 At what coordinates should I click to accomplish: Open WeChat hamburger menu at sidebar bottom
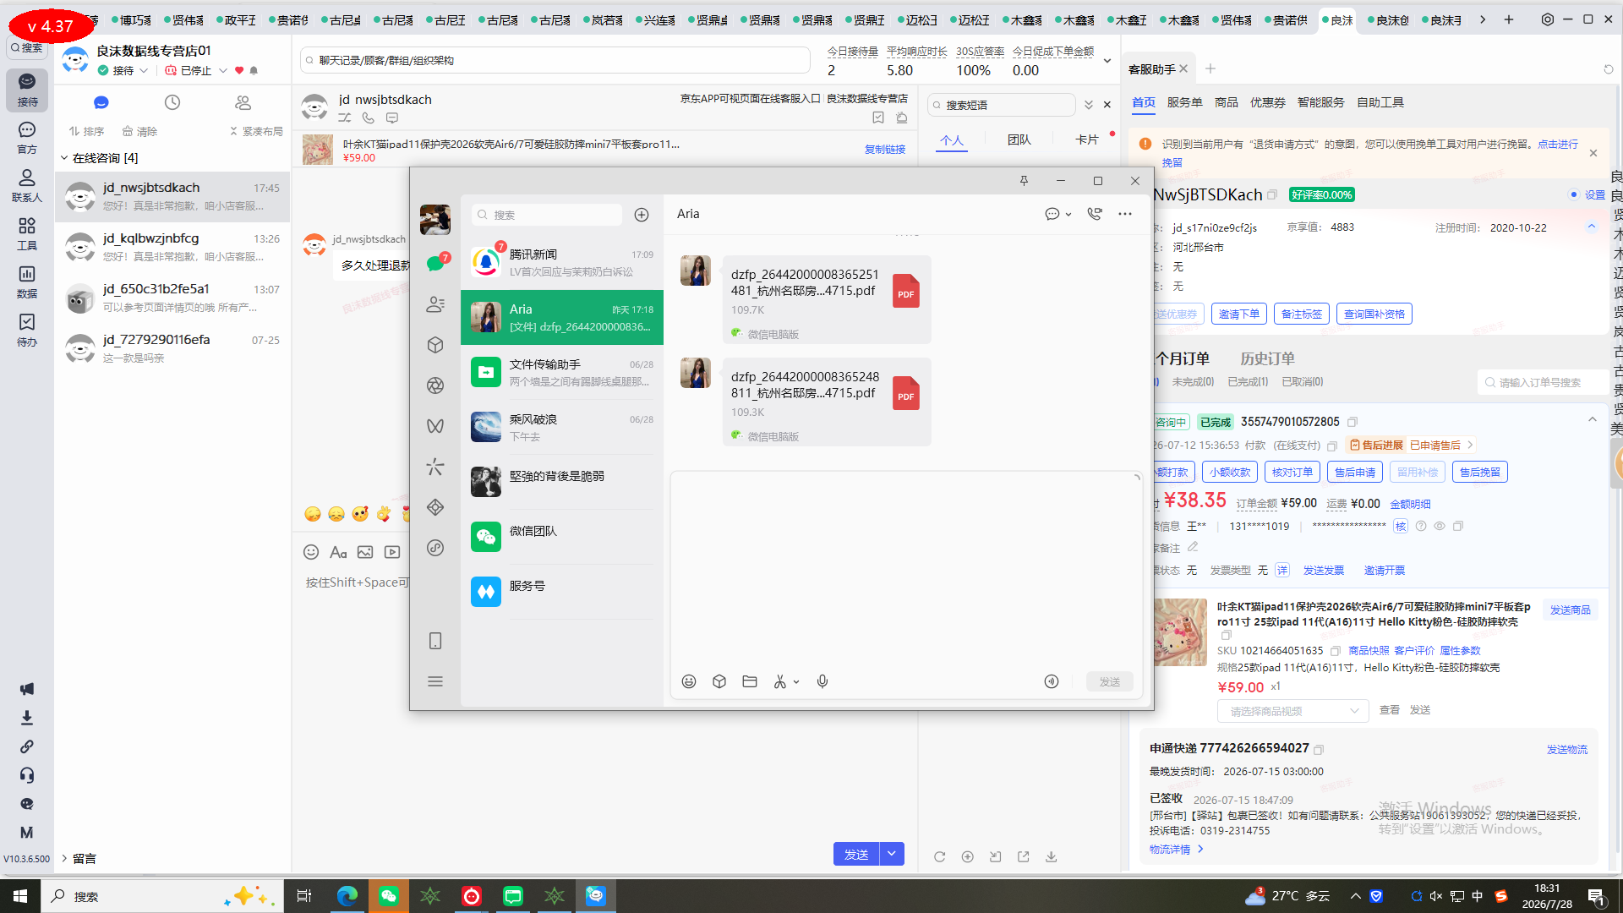[435, 681]
